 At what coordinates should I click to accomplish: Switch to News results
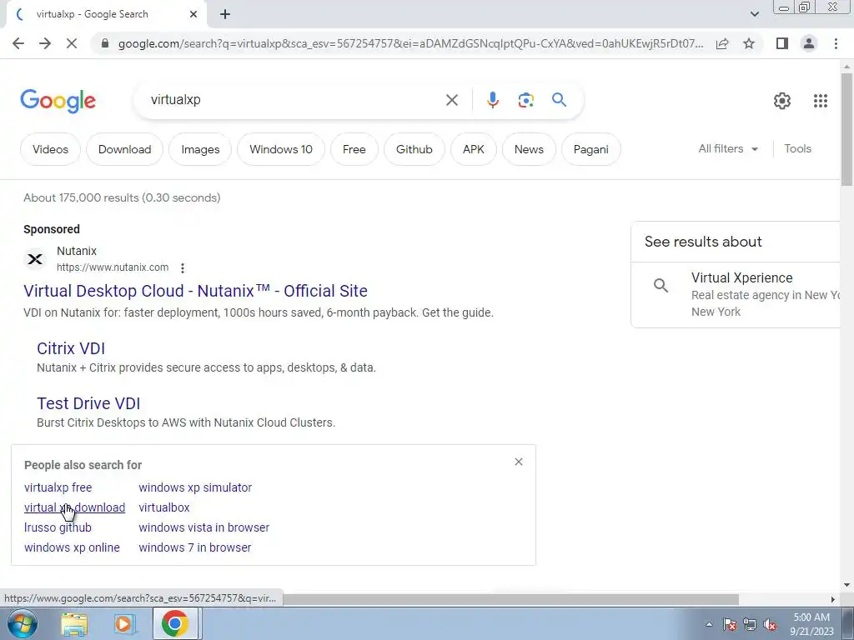point(529,149)
